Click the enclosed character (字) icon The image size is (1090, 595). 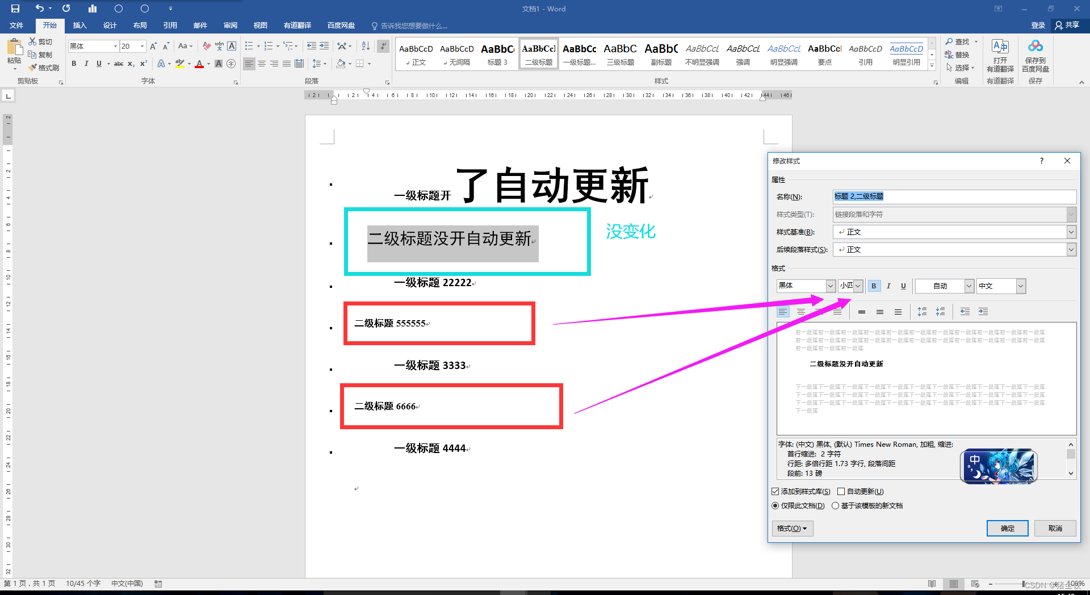pyautogui.click(x=231, y=64)
